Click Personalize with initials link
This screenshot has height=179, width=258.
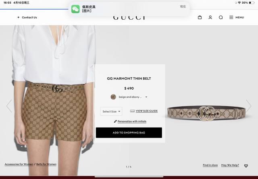[132, 121]
